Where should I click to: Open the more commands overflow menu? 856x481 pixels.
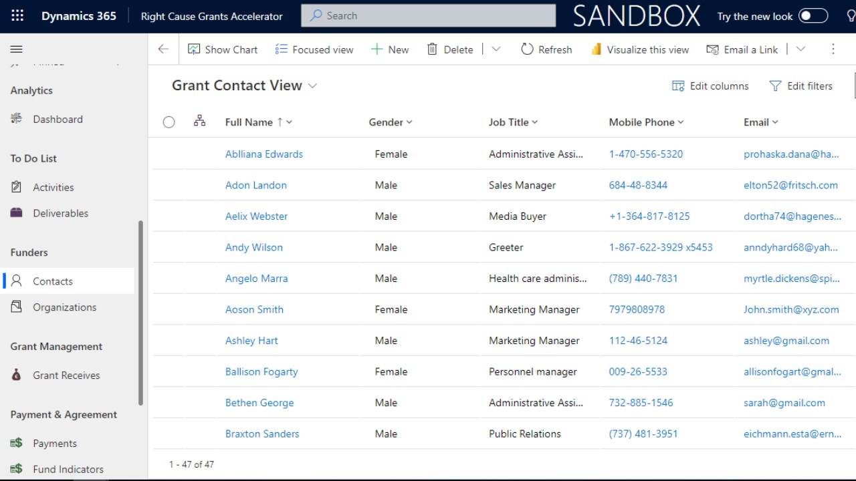point(833,49)
